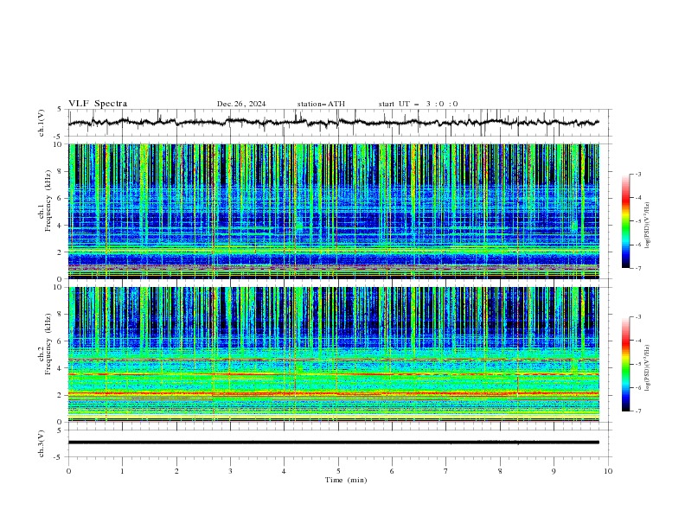Click the "-5" tick on ch.1 colorbar
Screen dimensions: 685x529
click(637, 221)
